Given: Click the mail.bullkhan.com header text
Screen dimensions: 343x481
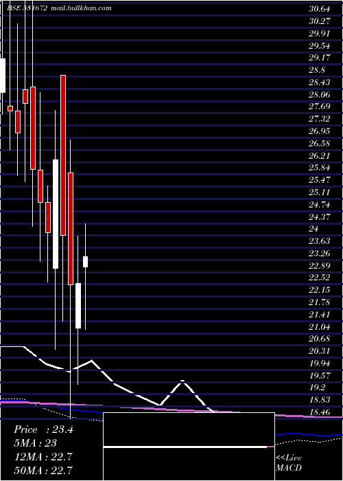Looking at the screenshot, I should tap(80, 8).
